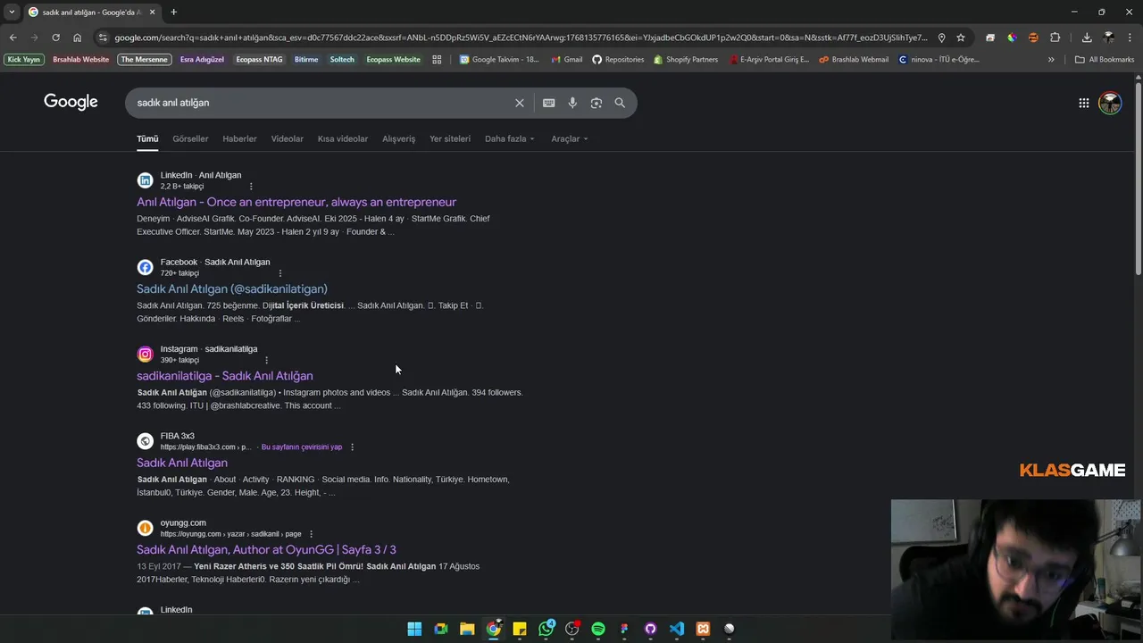Open the GitHub 'Repositories' bookmark
This screenshot has height=643, width=1143.
tap(618, 60)
